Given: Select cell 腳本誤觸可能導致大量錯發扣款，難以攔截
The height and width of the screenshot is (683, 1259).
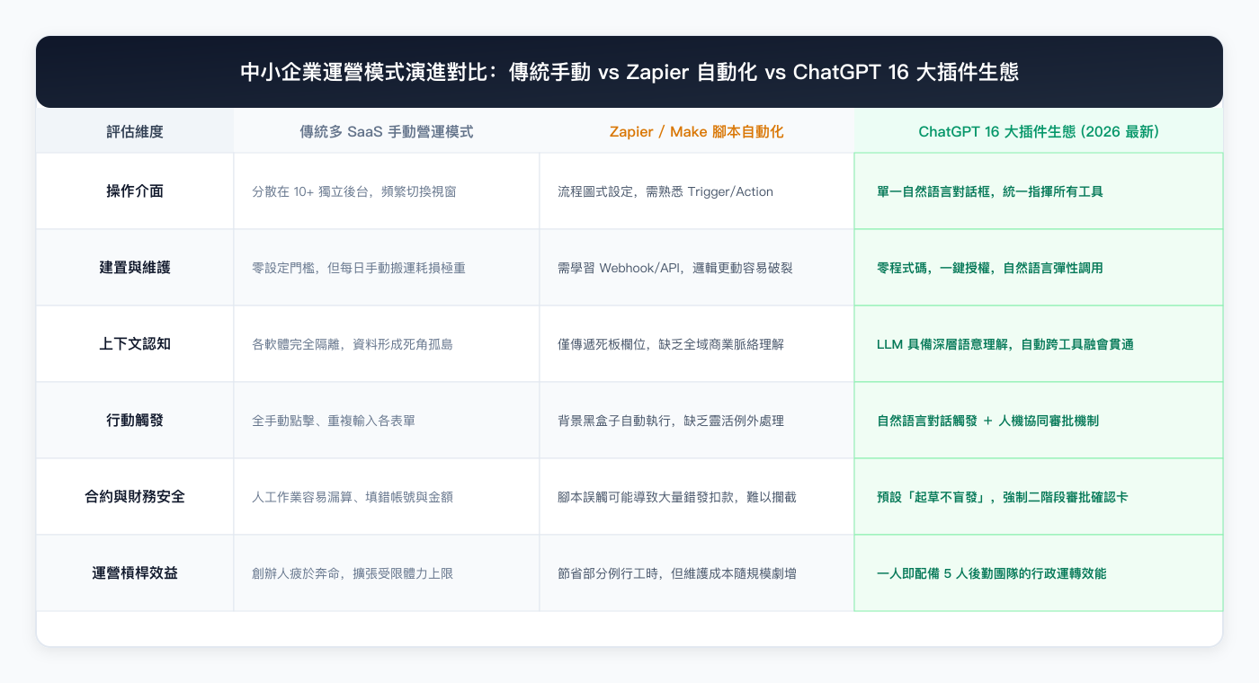Looking at the screenshot, I should tap(697, 497).
